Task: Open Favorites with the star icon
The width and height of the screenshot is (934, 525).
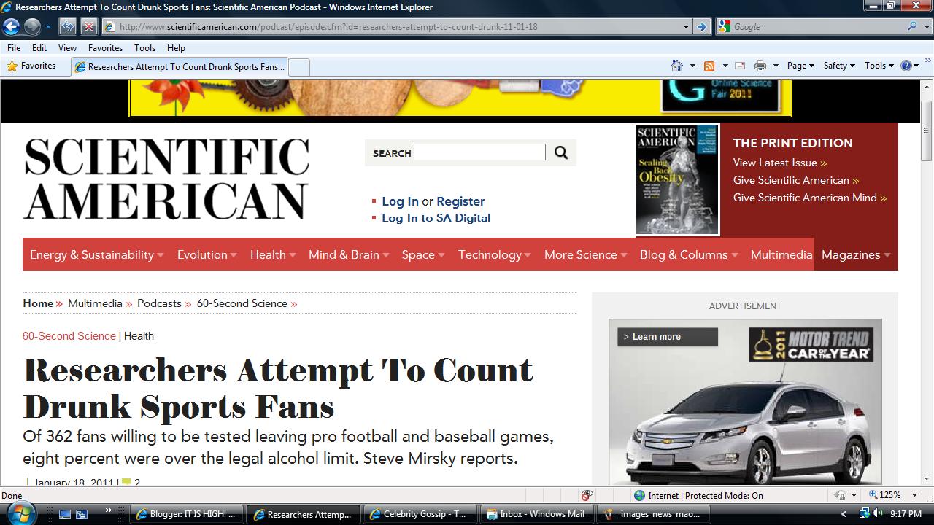Action: pos(12,66)
